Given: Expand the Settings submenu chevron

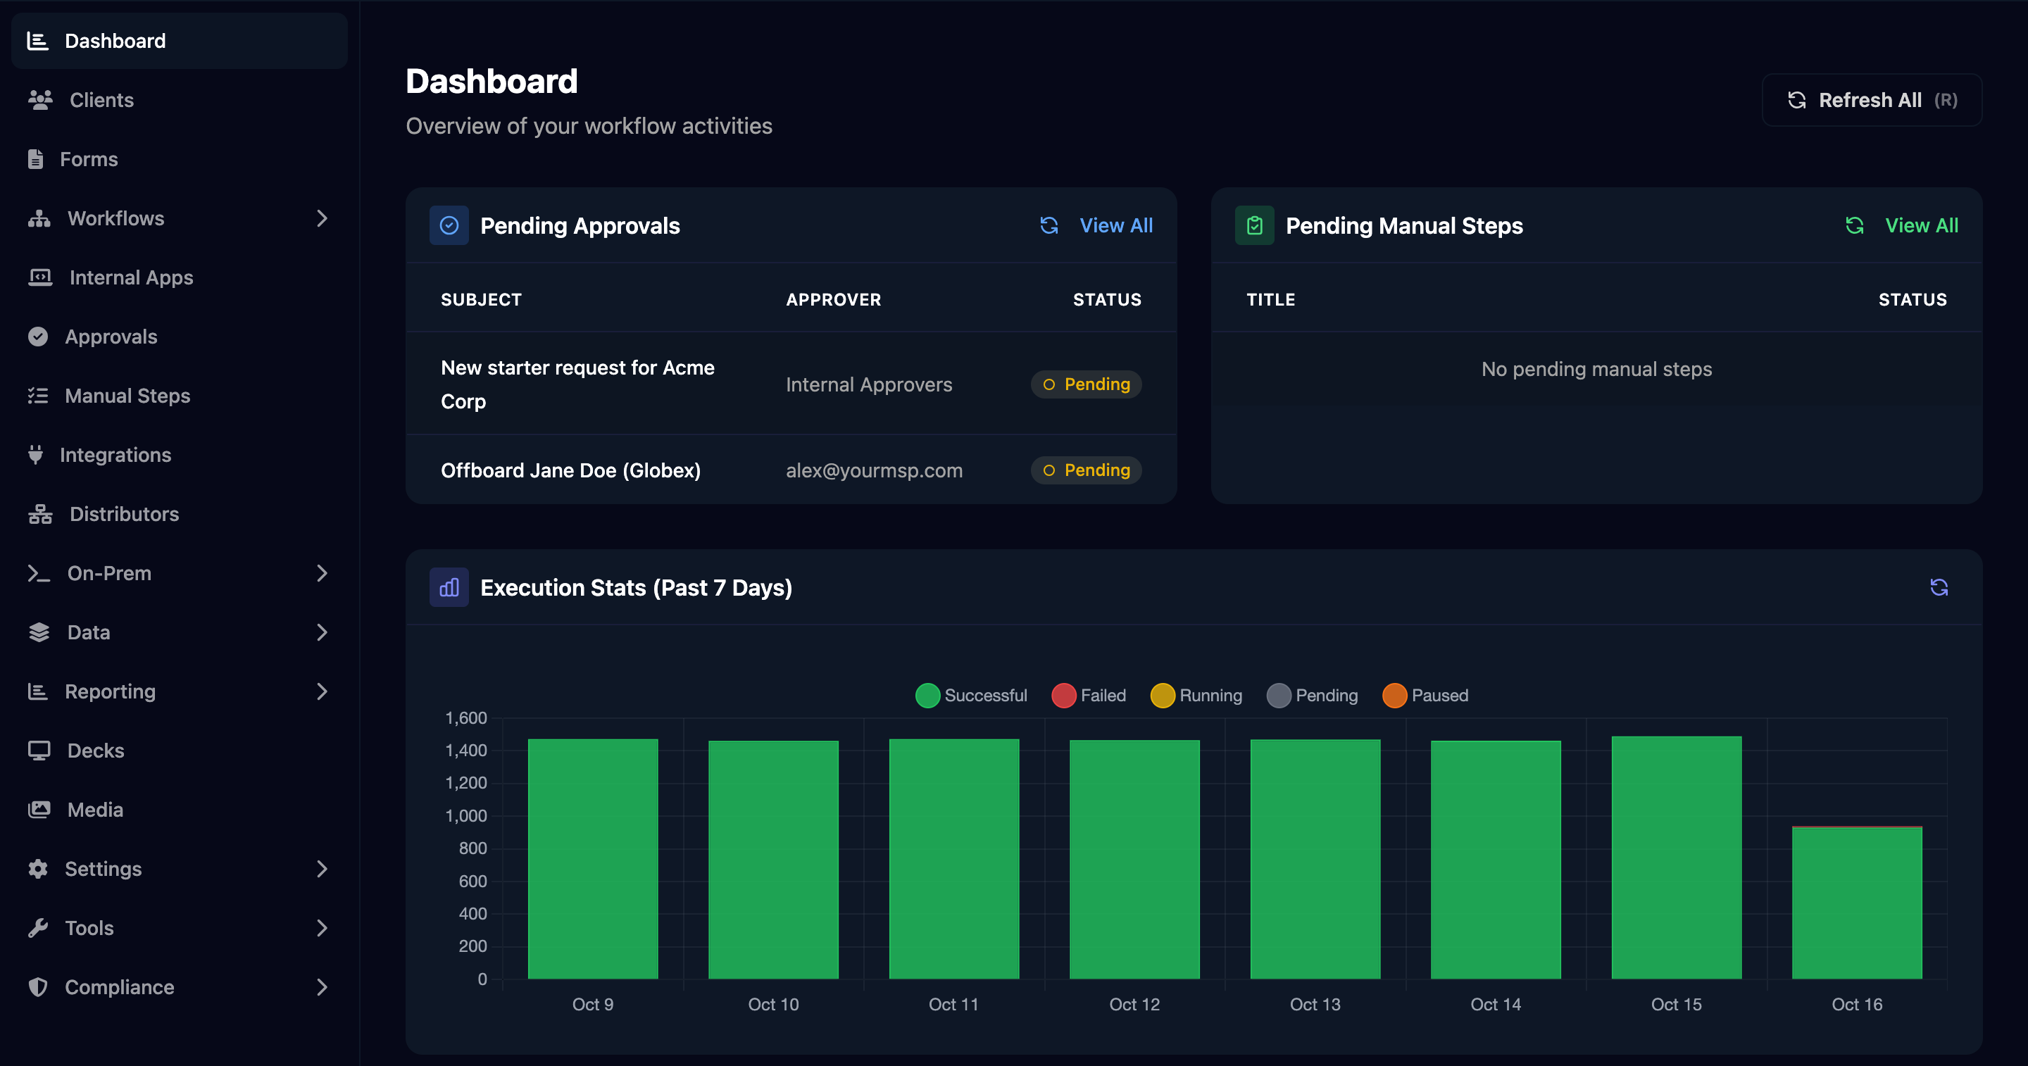Looking at the screenshot, I should (321, 868).
